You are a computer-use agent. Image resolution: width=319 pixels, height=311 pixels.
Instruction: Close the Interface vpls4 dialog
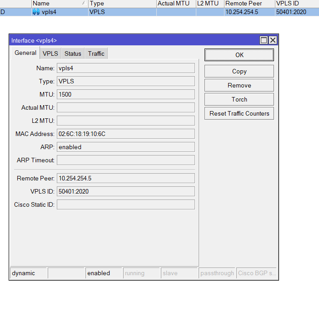click(x=273, y=40)
